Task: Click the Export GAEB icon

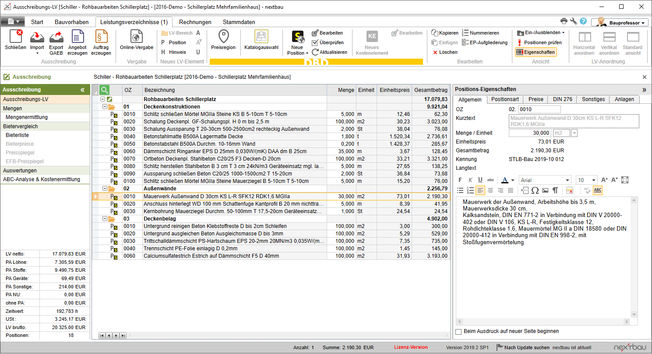Action: pos(56,37)
